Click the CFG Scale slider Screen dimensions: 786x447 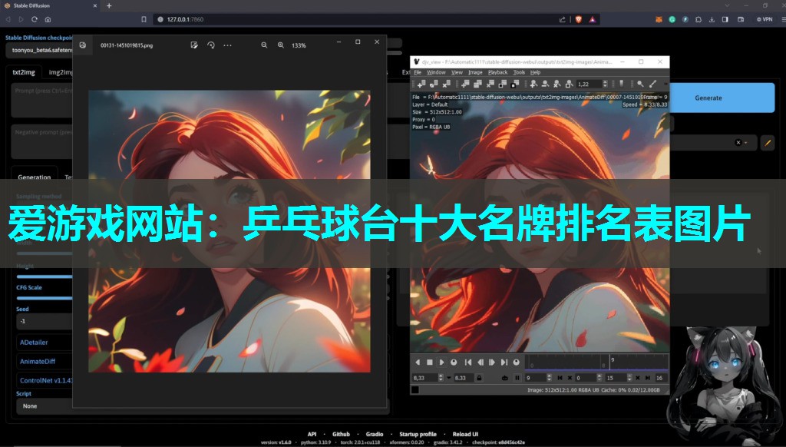[x=44, y=298]
